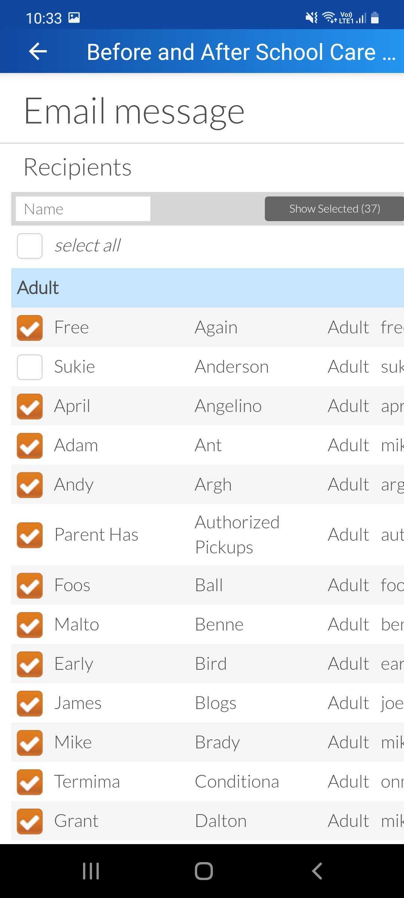Click Show Selected (37) button
Screen dimensions: 404x898
[x=334, y=209]
